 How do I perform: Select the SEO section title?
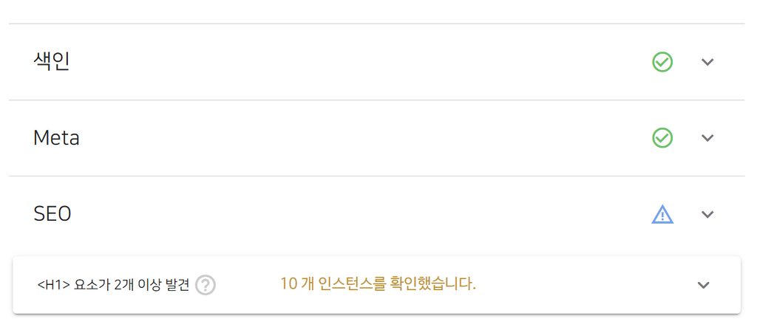point(52,214)
